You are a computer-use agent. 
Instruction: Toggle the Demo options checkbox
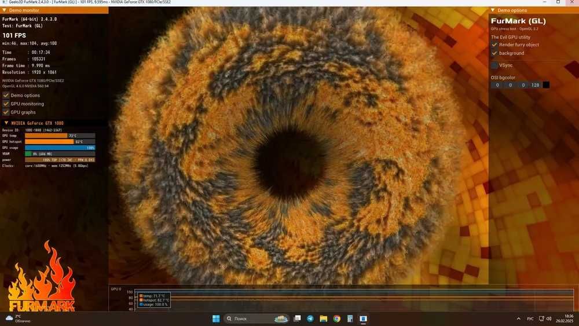6,96
